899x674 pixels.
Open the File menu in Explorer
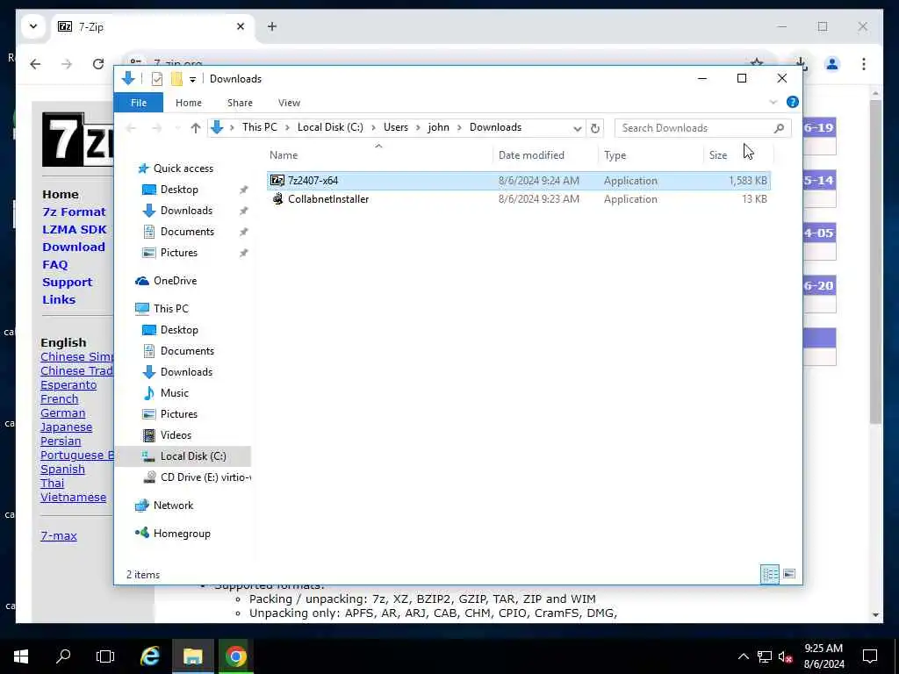coord(139,103)
